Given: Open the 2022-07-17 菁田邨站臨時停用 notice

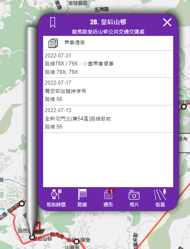Looking at the screenshot, I should [x=108, y=91].
